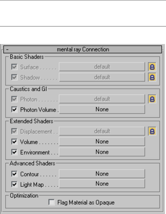Unlock the Photon shader lock icon
This screenshot has width=166, height=214.
(x=153, y=99)
